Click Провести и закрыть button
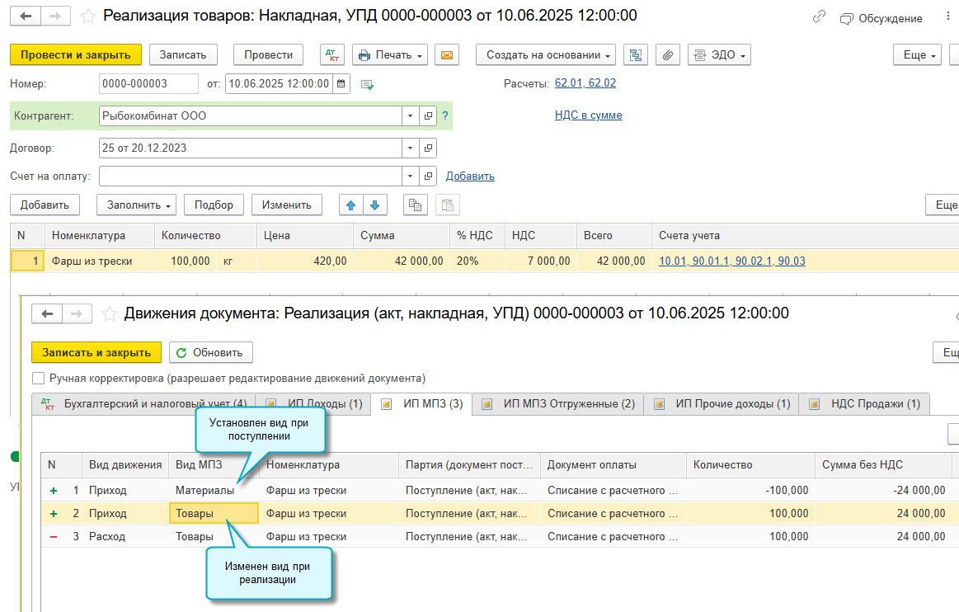The image size is (959, 612). coord(76,55)
